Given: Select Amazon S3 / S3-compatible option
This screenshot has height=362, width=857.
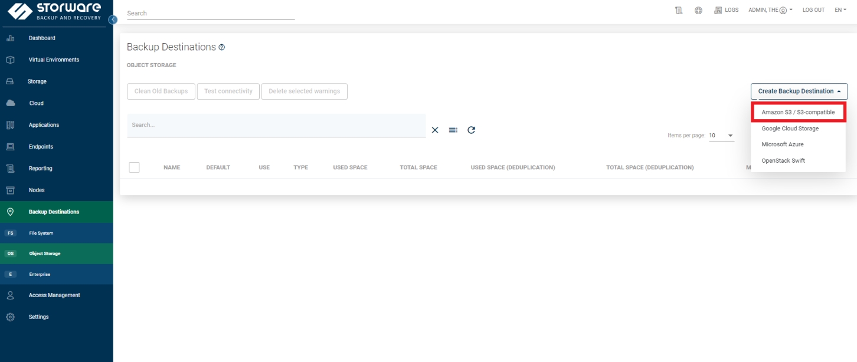Looking at the screenshot, I should pyautogui.click(x=798, y=112).
